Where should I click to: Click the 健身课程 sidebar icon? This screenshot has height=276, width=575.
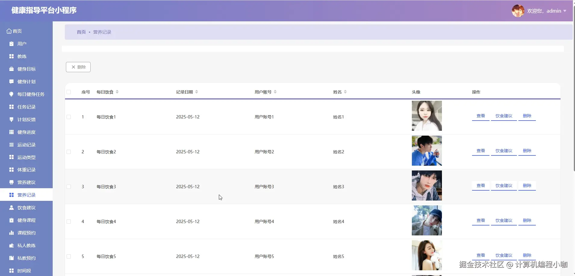(x=11, y=220)
